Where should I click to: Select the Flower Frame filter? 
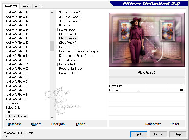coord(67,30)
